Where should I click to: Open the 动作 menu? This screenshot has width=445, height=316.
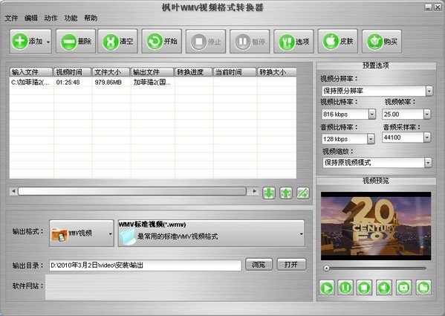click(x=51, y=18)
